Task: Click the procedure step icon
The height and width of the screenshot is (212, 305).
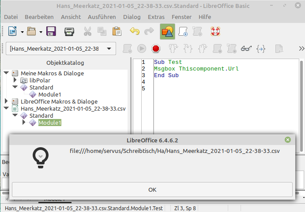Action: click(x=173, y=48)
